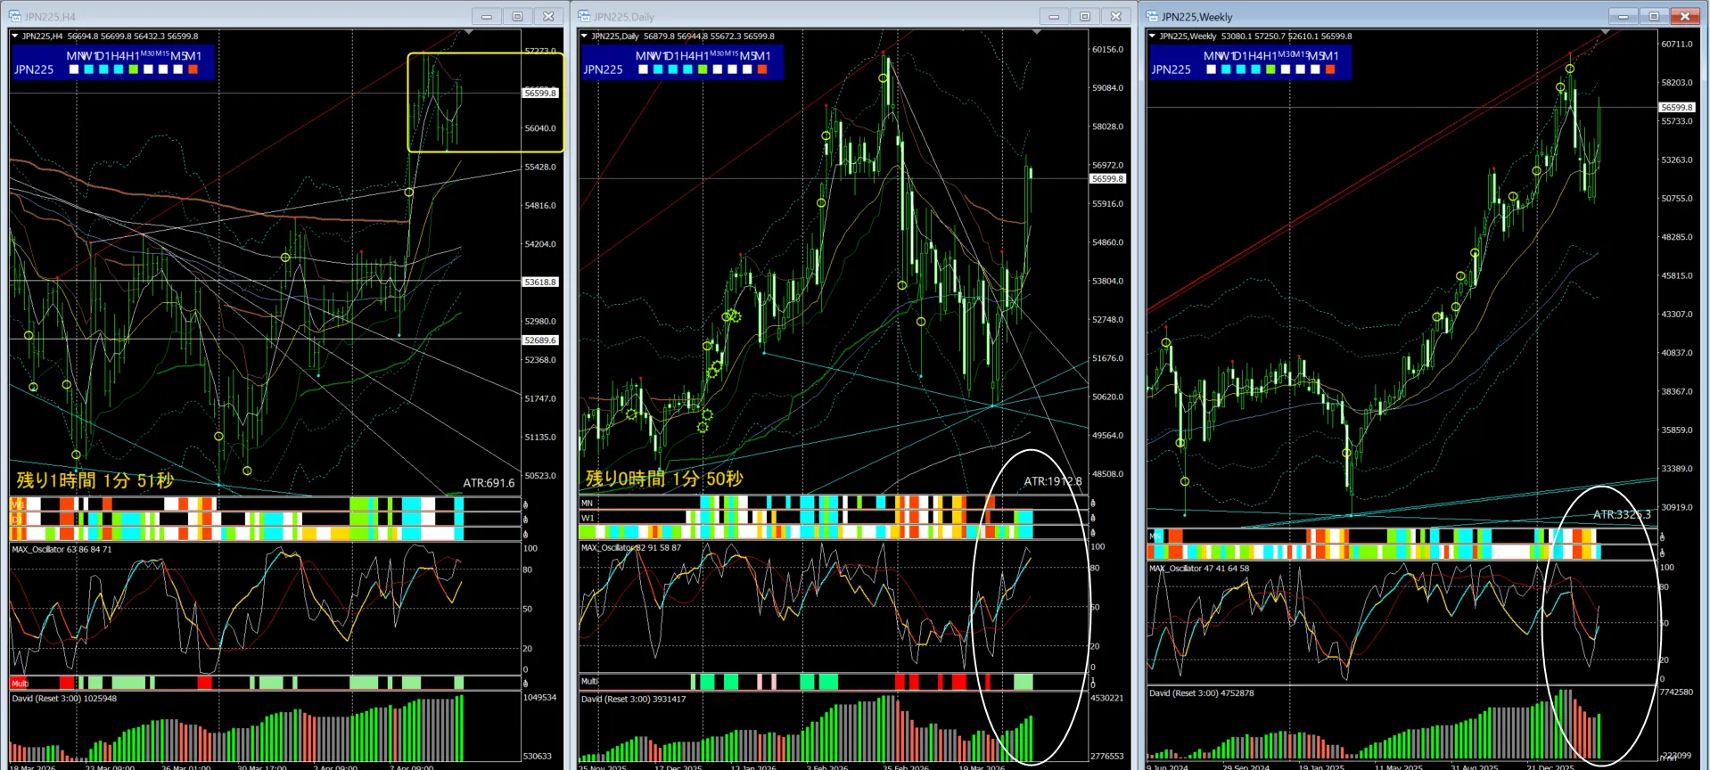Screen dimensions: 1710x770
Task: Click the MAX_Oscillator 63 86 84 71 label
Action: pos(62,549)
